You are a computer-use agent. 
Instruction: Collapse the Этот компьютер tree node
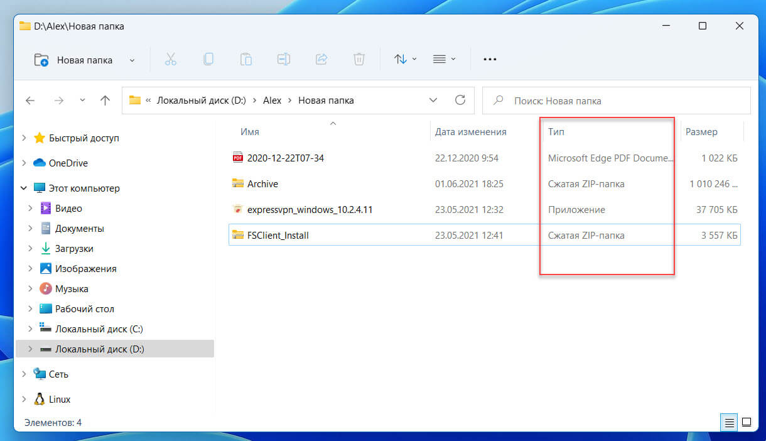[24, 188]
